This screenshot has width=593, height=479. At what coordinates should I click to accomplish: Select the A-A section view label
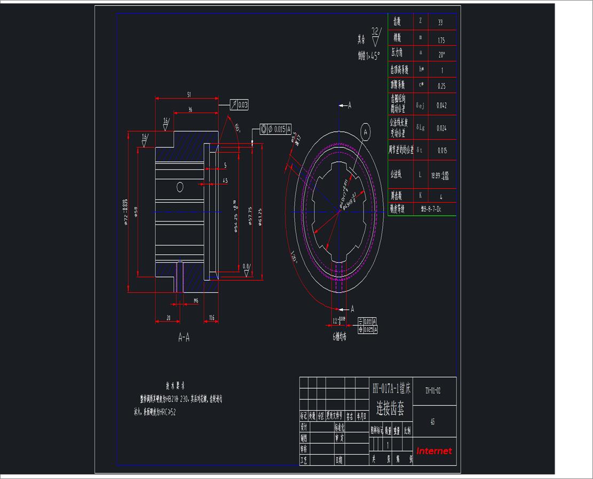(184, 337)
